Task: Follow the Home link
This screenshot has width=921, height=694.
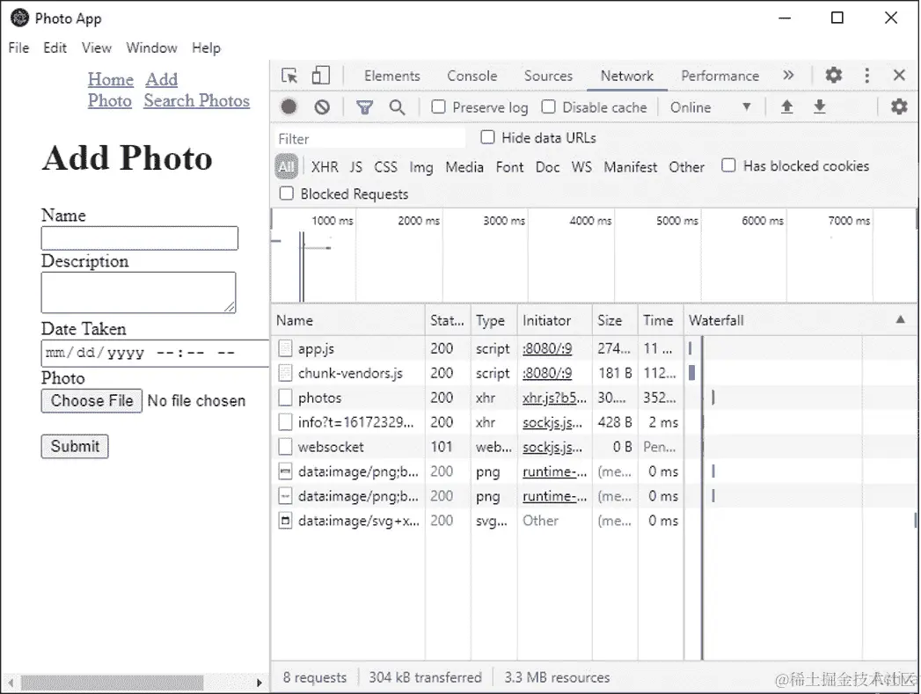Action: [x=111, y=79]
